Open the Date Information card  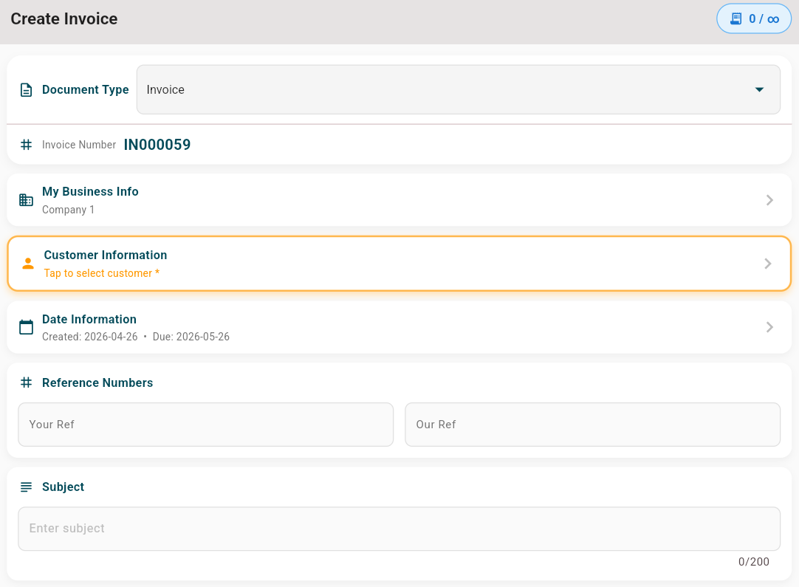coord(399,327)
